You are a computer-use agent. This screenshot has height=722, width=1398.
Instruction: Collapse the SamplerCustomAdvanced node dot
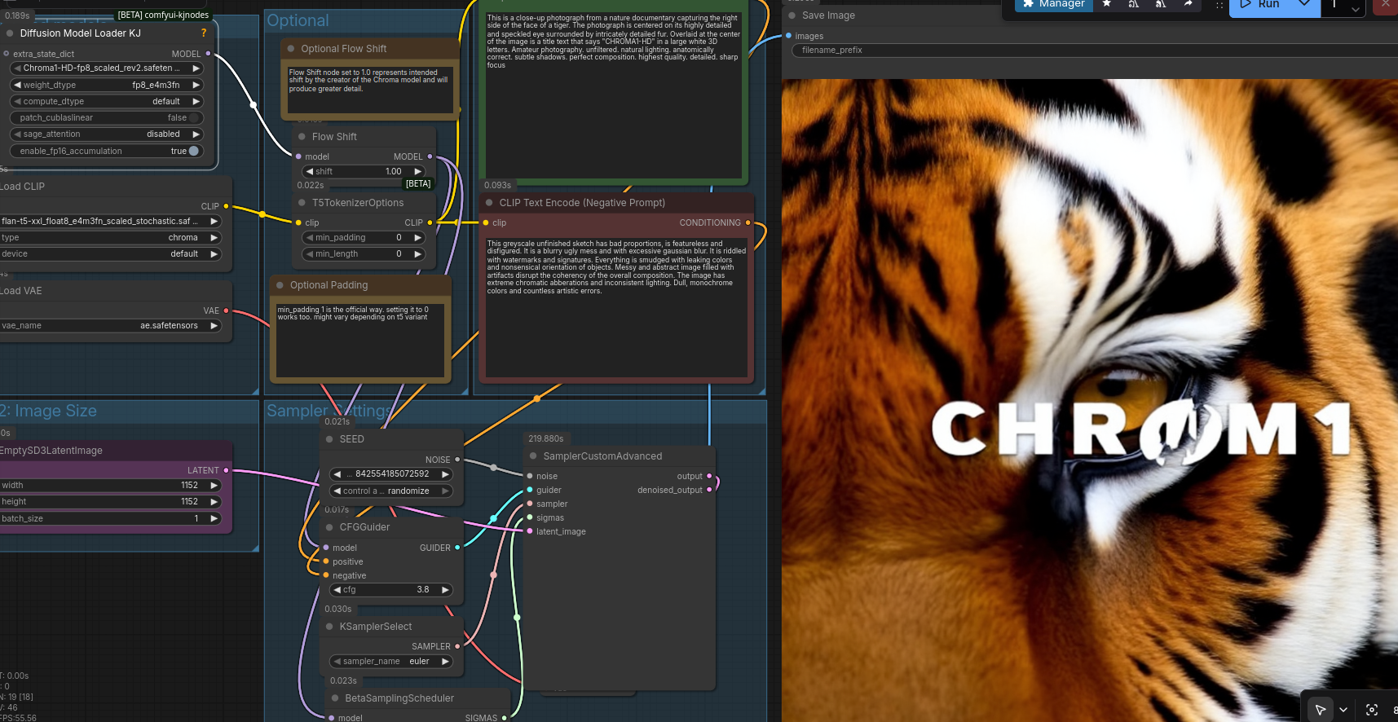(533, 456)
